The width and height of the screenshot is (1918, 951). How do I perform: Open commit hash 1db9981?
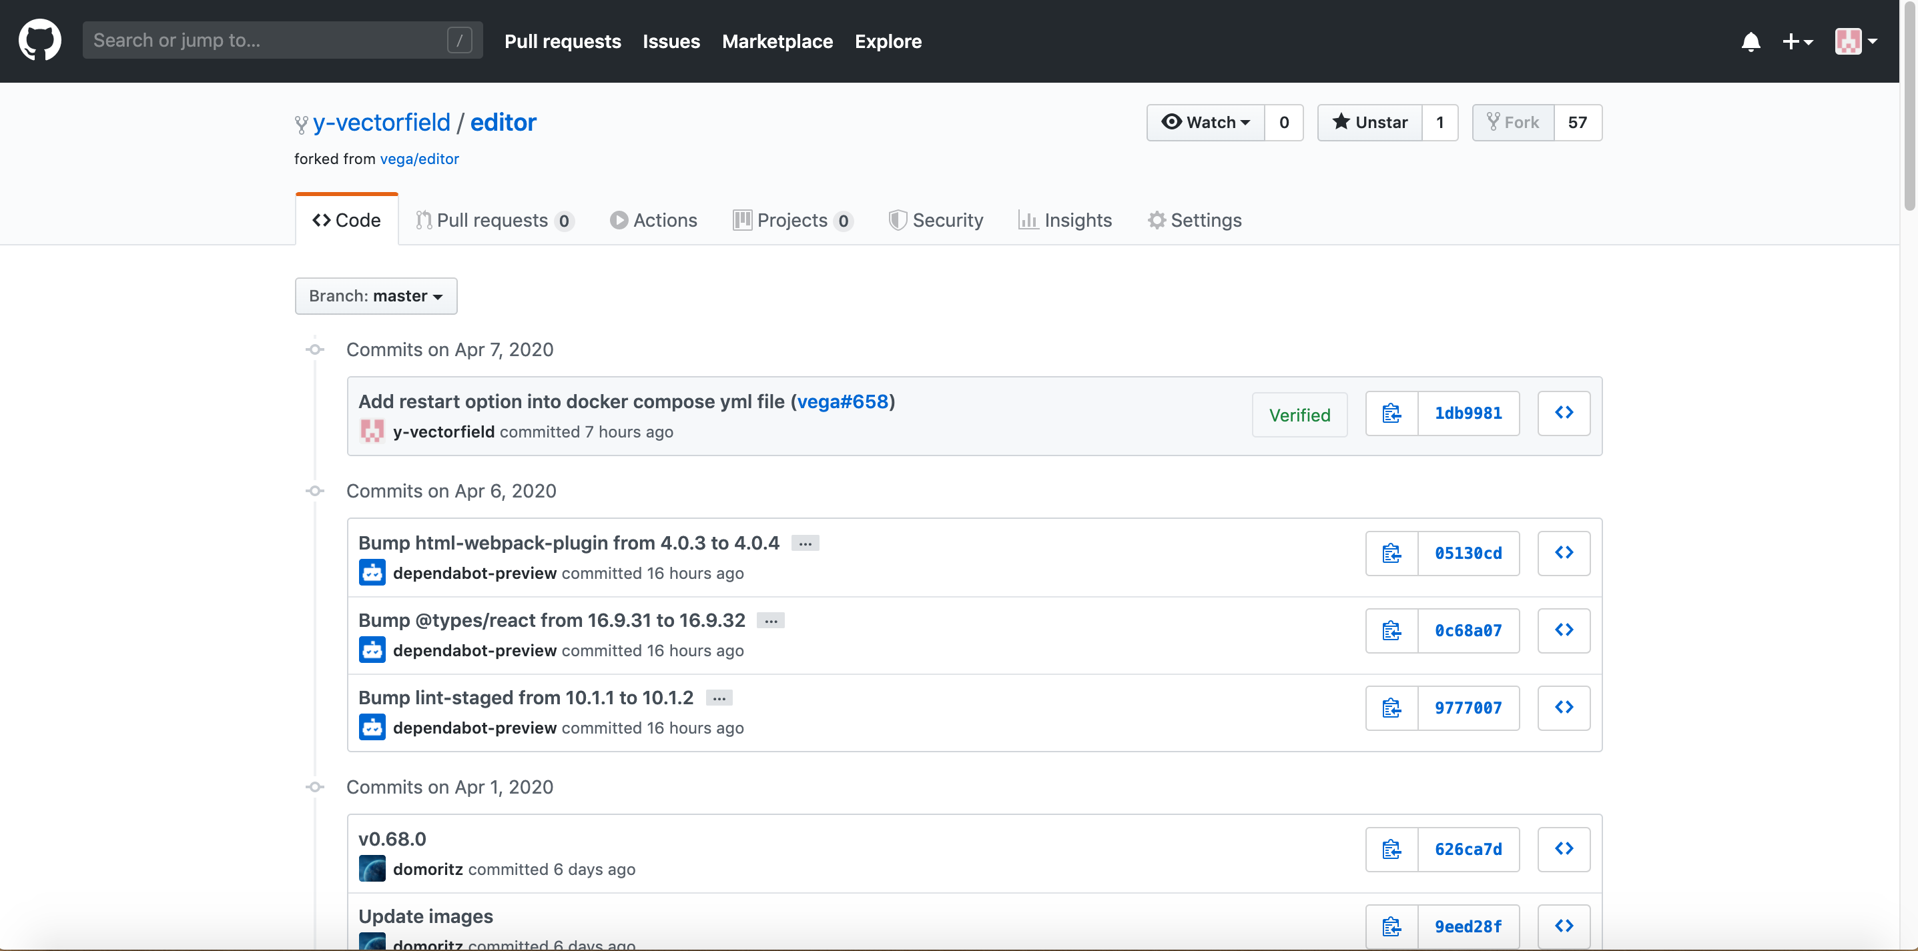(1468, 413)
